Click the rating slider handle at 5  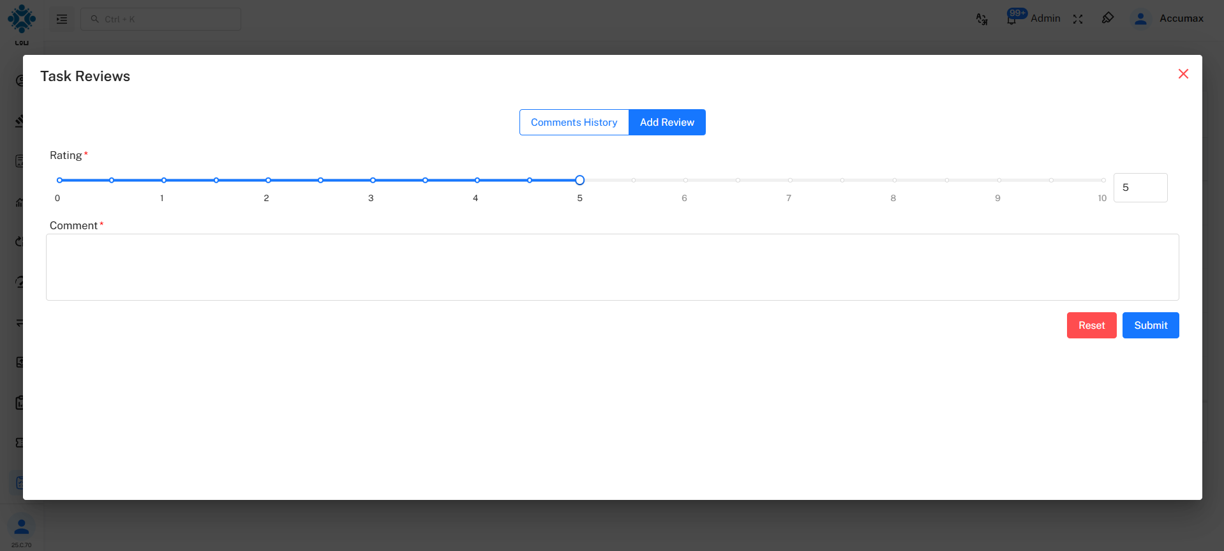click(x=579, y=180)
